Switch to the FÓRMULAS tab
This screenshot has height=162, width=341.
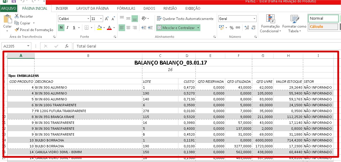[x=126, y=9]
